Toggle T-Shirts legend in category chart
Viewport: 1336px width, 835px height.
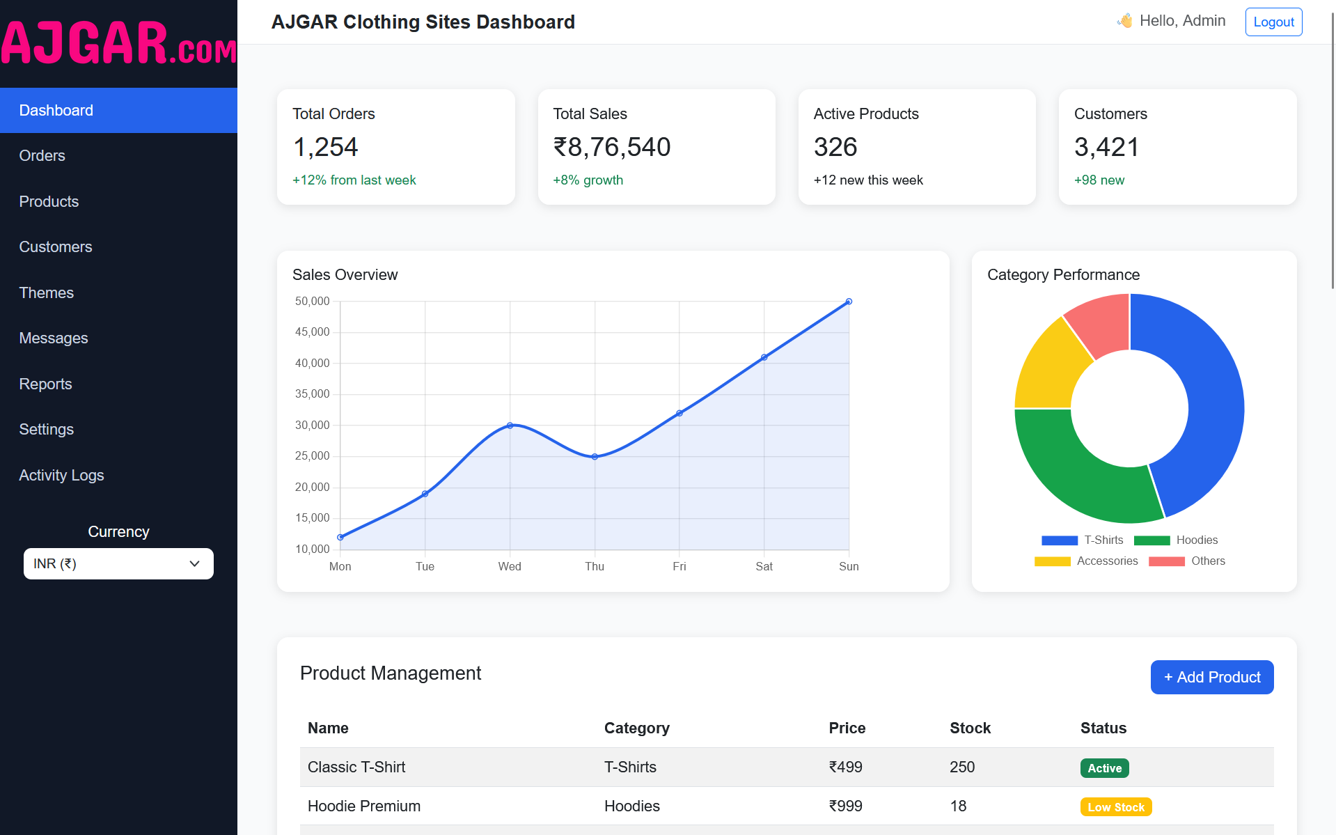point(1082,540)
